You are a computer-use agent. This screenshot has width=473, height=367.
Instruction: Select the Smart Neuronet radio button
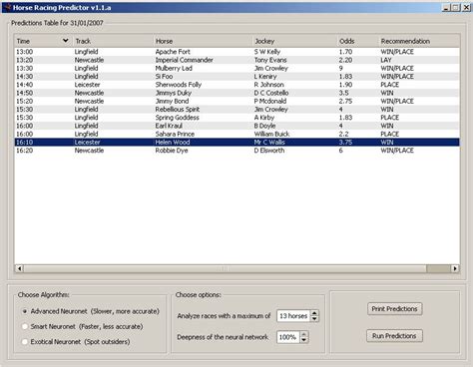[25, 326]
